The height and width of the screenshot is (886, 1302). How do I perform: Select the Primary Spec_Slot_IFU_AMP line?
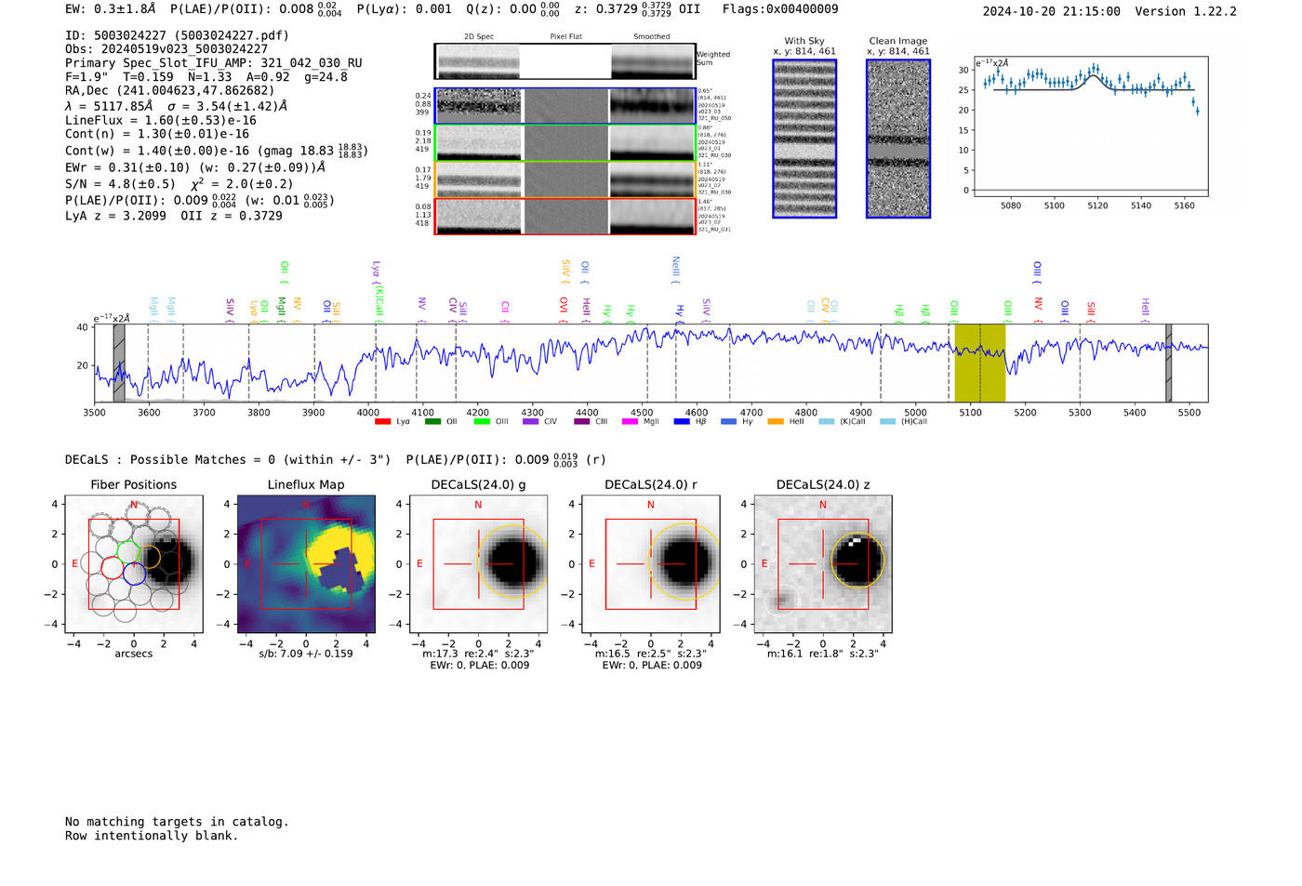pos(214,63)
